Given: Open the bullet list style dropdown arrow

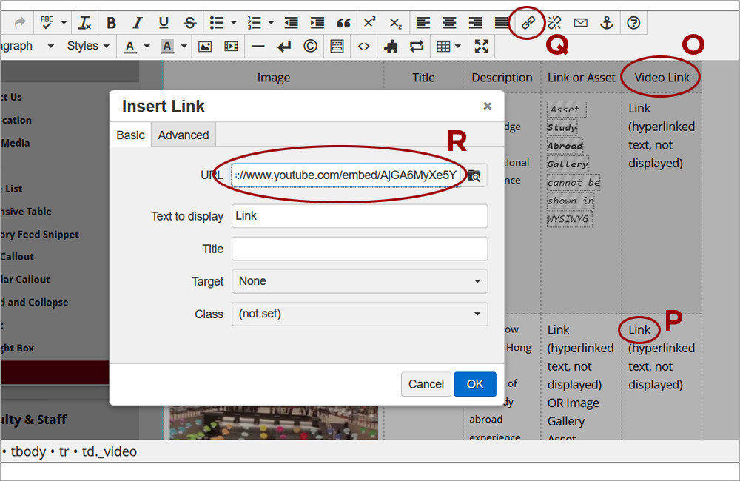Looking at the screenshot, I should (234, 23).
